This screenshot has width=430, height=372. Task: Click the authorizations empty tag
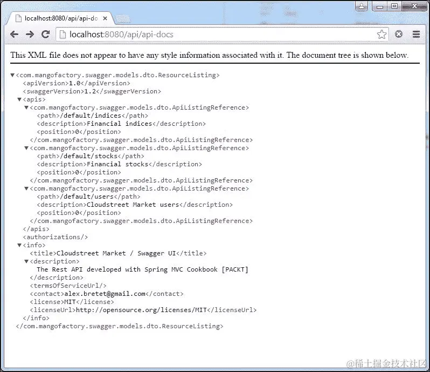click(x=56, y=237)
